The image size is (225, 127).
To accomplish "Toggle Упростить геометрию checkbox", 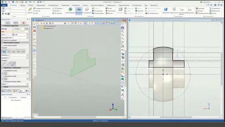I will point(2,40).
